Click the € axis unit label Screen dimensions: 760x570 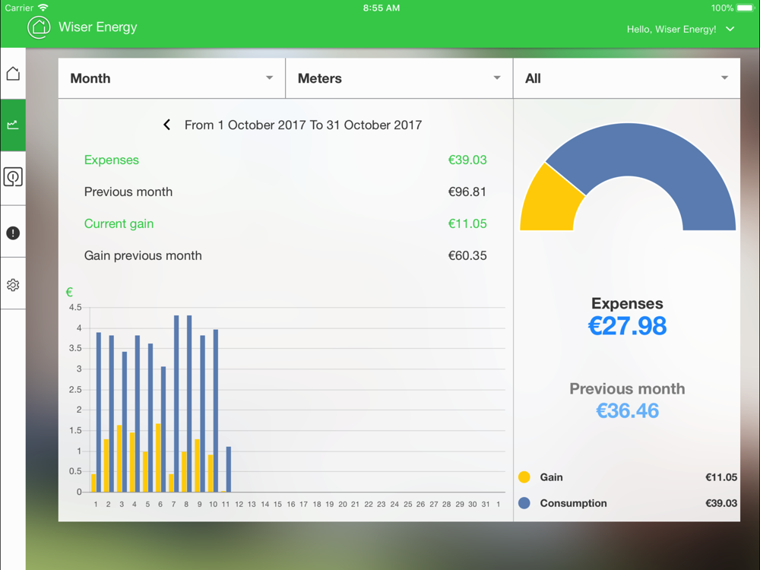(69, 292)
